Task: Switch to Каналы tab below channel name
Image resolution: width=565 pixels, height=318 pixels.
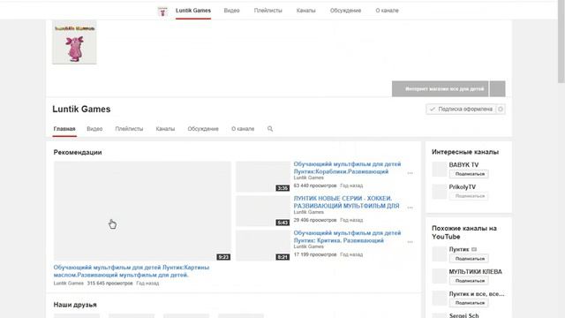Action: point(165,129)
